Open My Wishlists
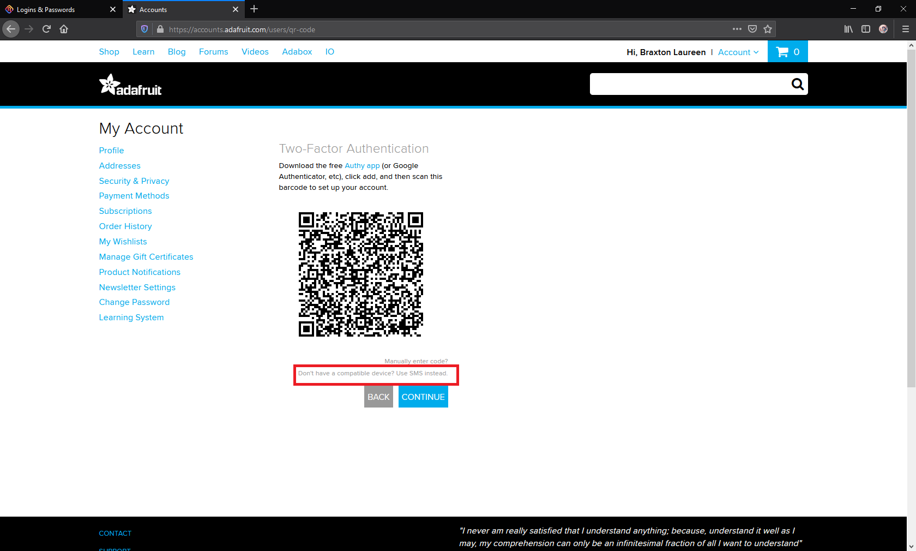 123,242
